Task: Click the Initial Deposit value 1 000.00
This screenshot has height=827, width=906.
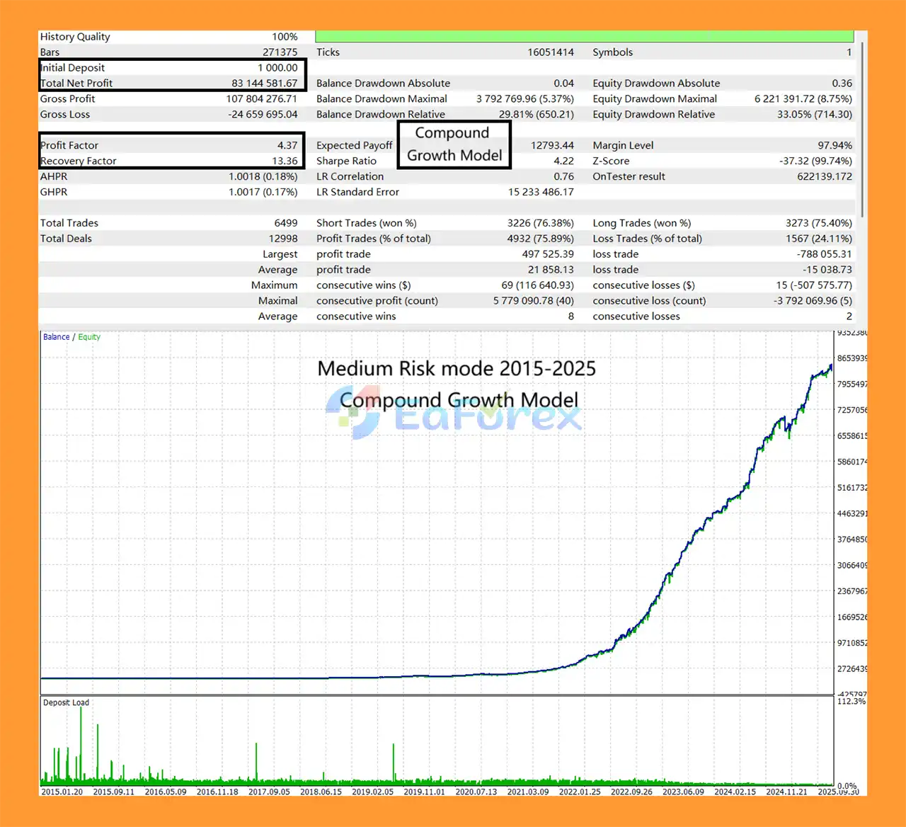Action: 277,68
